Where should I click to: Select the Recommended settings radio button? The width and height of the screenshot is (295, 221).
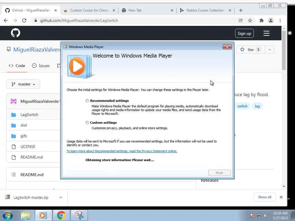pos(87,101)
